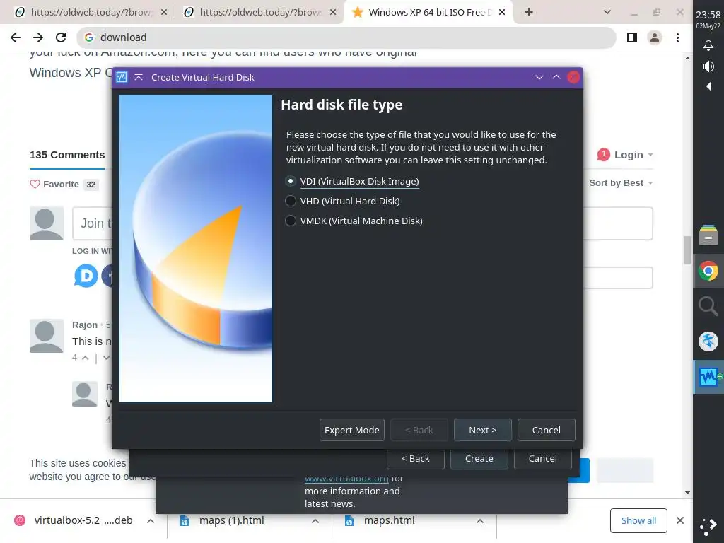
Task: Select the VDI (VirtualBox Disk Image) option
Action: point(352,182)
